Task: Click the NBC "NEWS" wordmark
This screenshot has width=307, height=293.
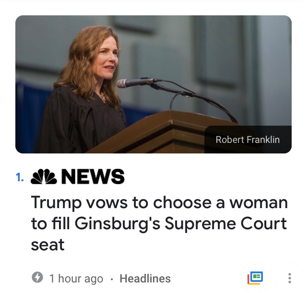Action: 93,177
